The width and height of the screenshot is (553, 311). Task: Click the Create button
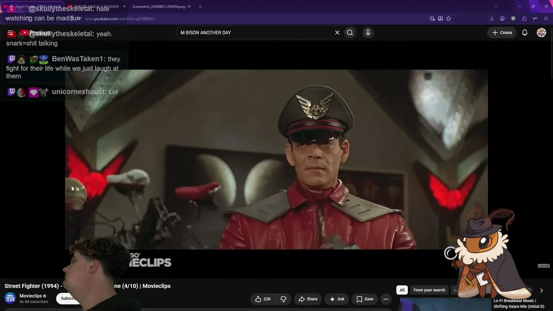(502, 32)
